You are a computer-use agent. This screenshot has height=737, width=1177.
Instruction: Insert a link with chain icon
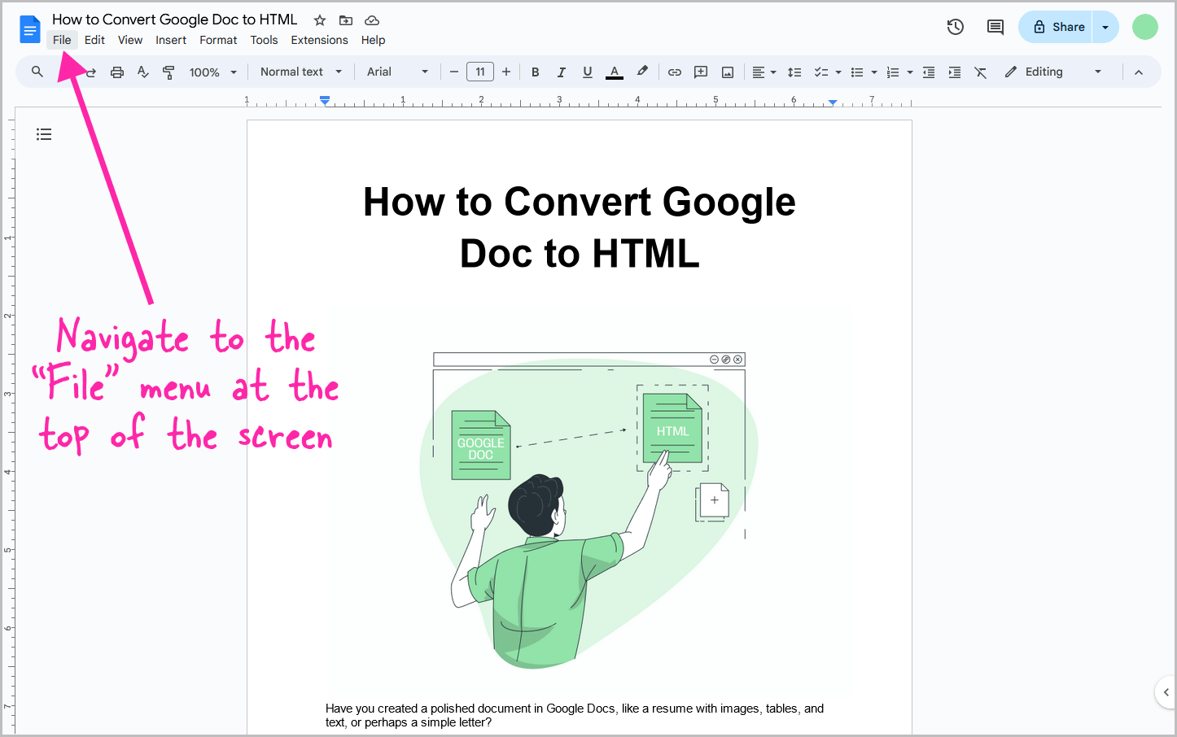pyautogui.click(x=675, y=72)
